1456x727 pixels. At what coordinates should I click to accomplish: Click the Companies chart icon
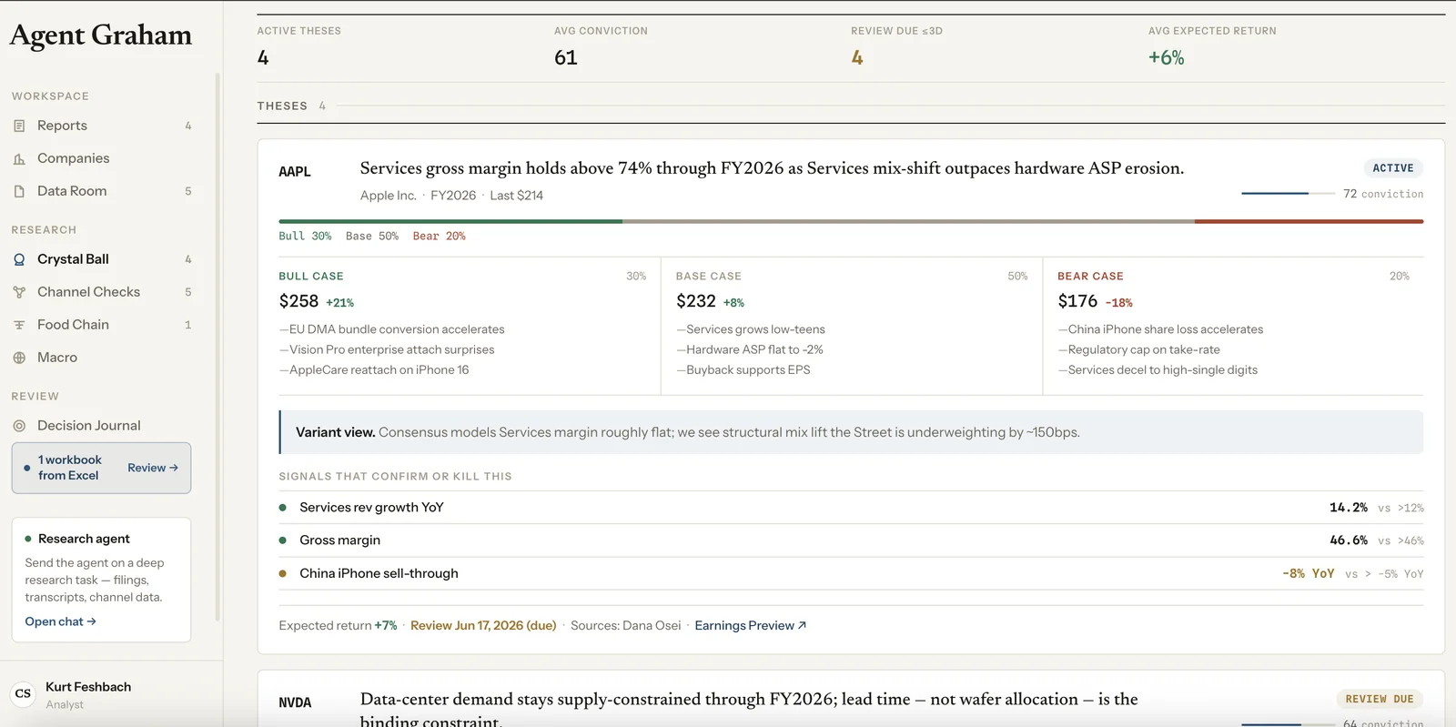click(x=19, y=158)
